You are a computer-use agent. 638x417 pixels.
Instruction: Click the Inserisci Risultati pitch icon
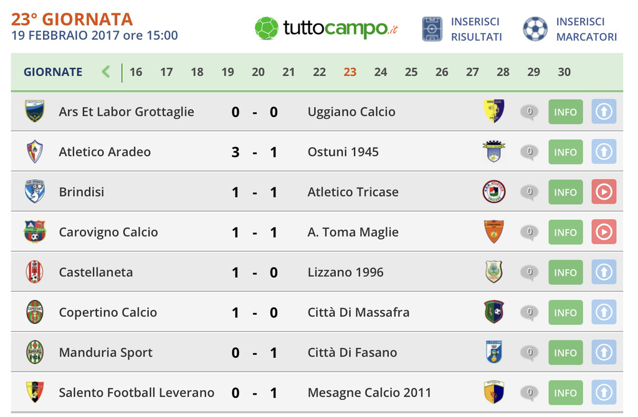click(x=432, y=29)
